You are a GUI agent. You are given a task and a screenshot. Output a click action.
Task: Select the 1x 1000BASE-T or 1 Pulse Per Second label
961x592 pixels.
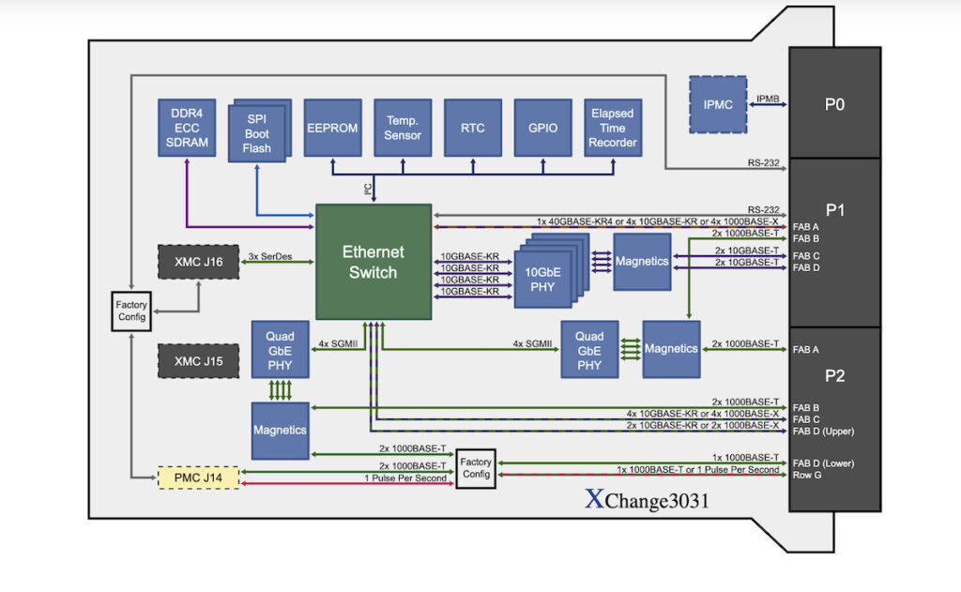pyautogui.click(x=698, y=469)
